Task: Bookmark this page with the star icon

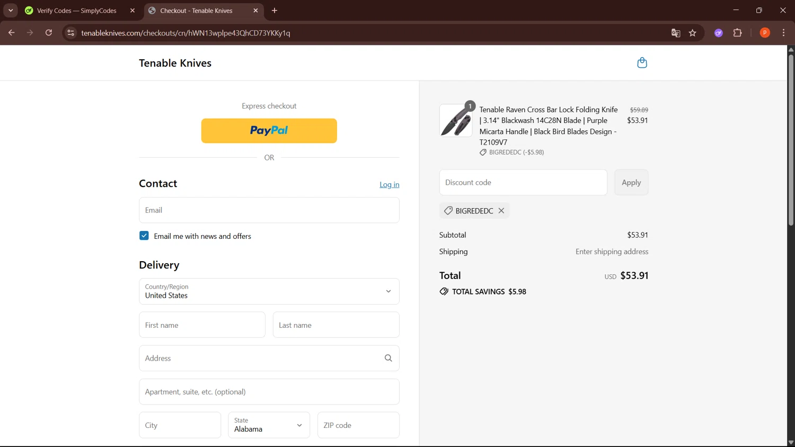Action: [x=693, y=33]
